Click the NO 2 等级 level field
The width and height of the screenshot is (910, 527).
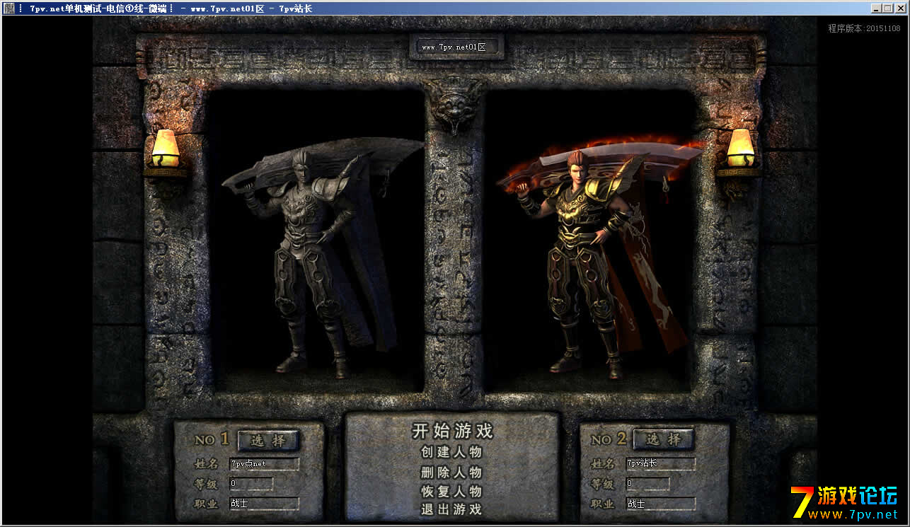point(647,484)
